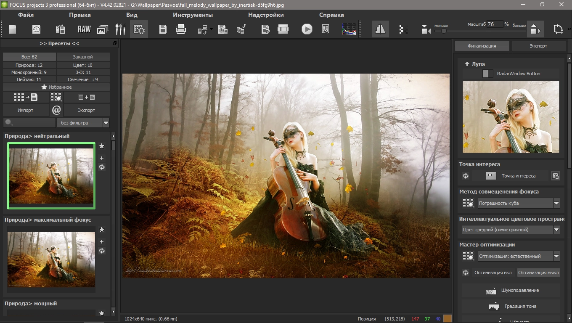Select the three paintbrushes toolbar icon
Viewport: 572px width, 323px height.
[121, 29]
